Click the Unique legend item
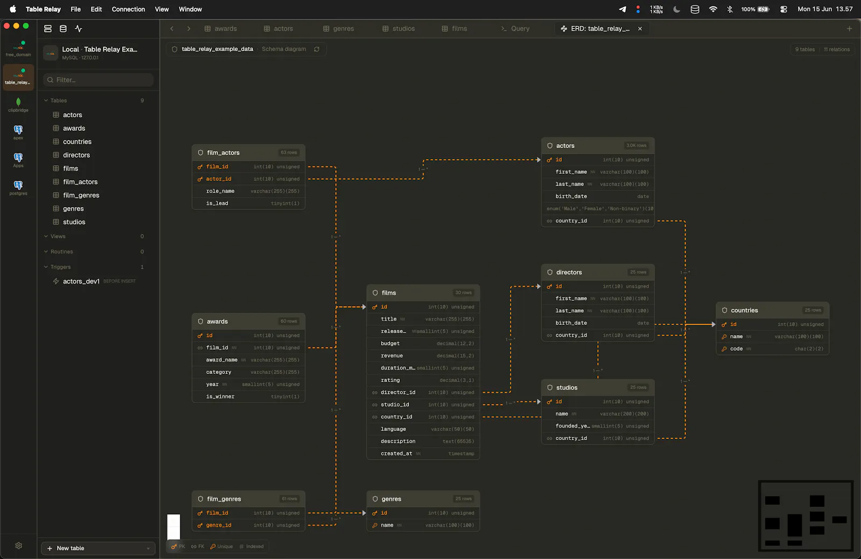 pyautogui.click(x=221, y=547)
